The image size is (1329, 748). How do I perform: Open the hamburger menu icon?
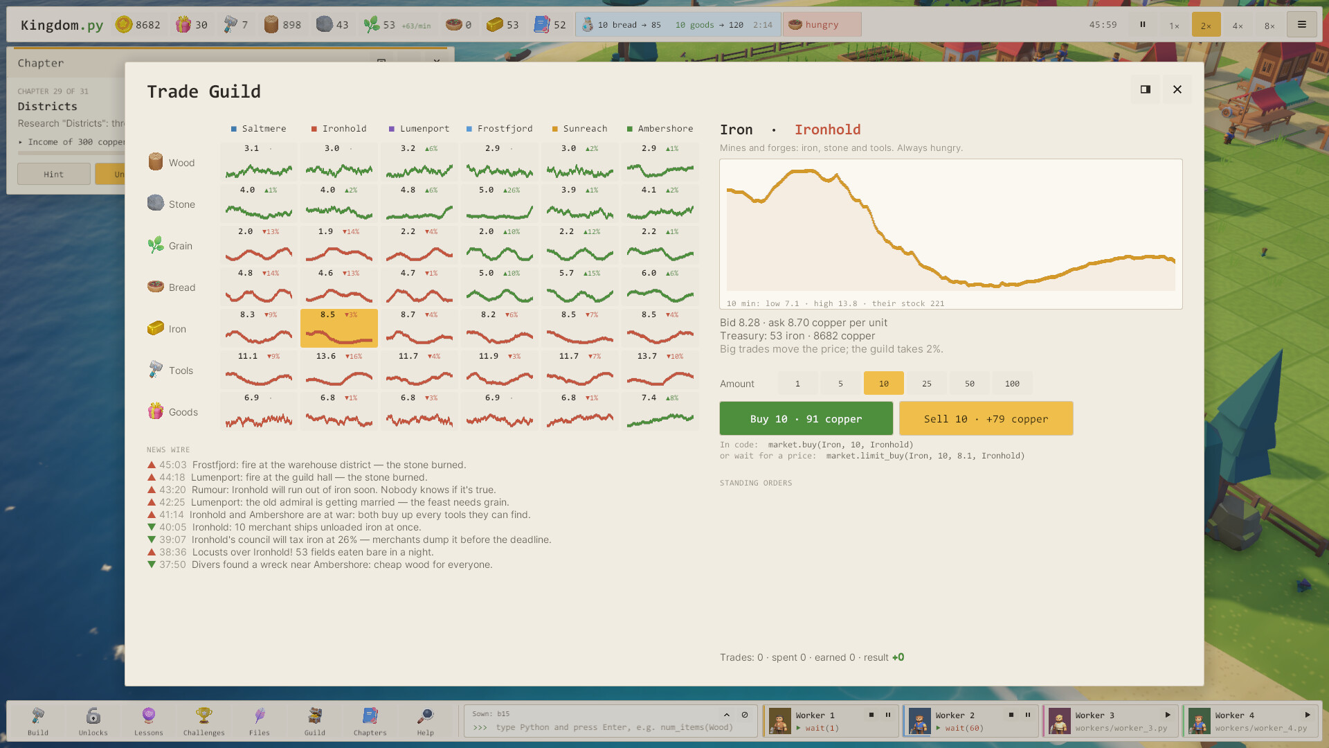(x=1301, y=25)
